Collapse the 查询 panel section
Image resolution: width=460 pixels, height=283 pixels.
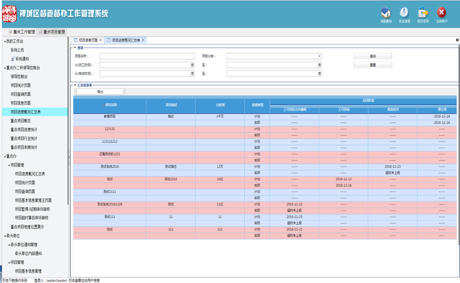pyautogui.click(x=75, y=48)
